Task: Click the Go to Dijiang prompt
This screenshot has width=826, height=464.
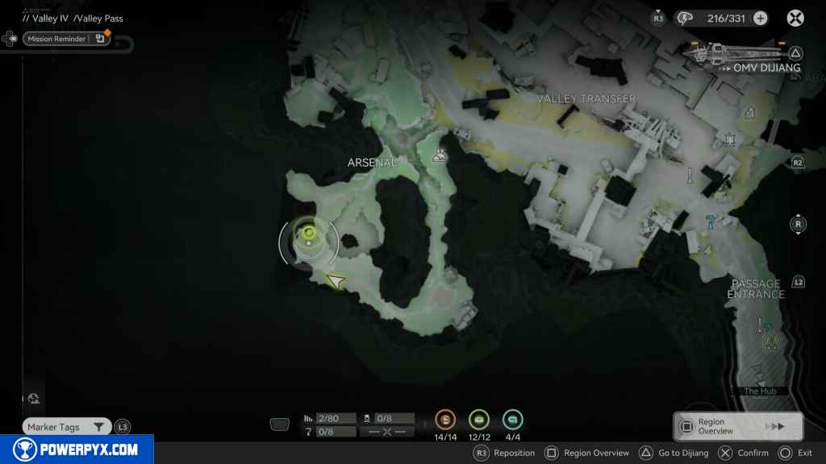Action: 674,454
